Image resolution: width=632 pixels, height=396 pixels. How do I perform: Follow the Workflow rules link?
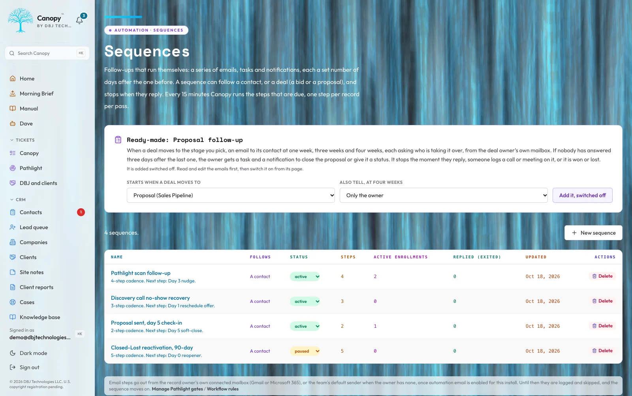tap(222, 389)
